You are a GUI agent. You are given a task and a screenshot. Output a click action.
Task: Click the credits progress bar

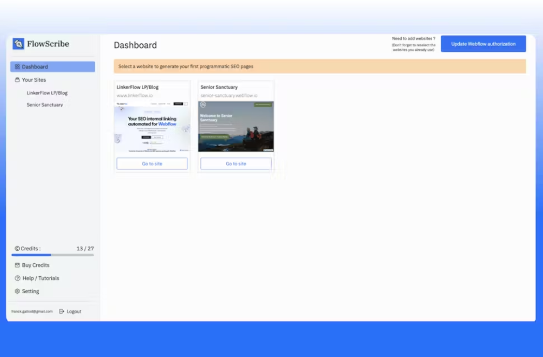(53, 255)
